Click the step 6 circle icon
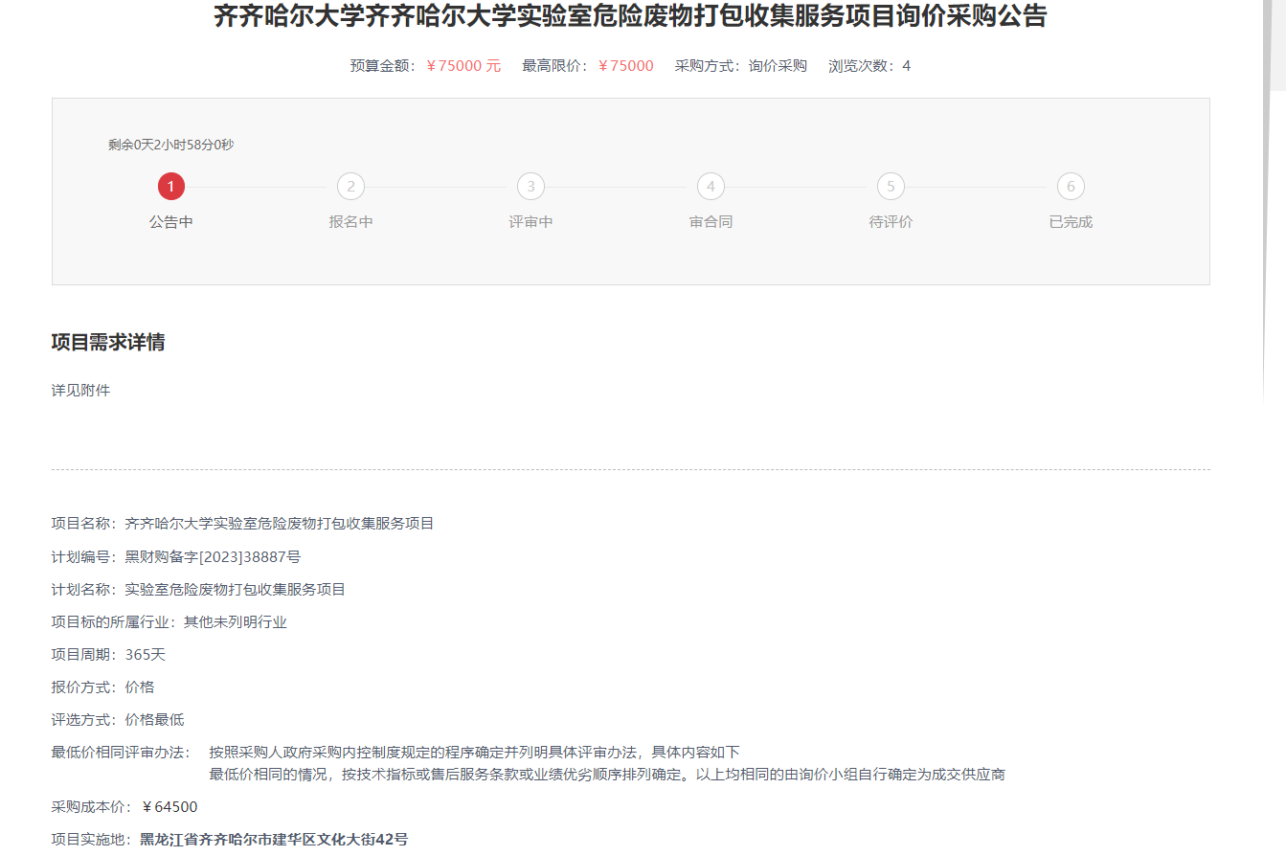The width and height of the screenshot is (1286, 856). point(1071,187)
